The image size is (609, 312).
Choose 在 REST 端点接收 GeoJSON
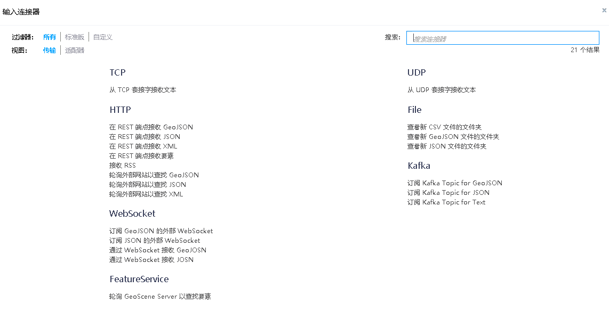click(x=151, y=127)
